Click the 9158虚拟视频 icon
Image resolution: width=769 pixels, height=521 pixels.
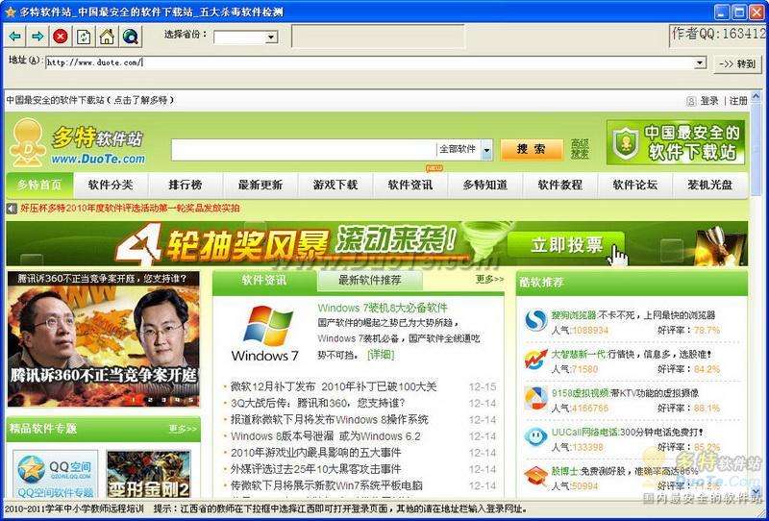[x=535, y=398]
